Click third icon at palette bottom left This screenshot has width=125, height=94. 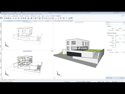pyautogui.click(x=111, y=78)
